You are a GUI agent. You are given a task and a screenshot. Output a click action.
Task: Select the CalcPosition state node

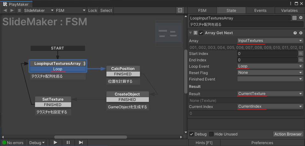coord(123,69)
